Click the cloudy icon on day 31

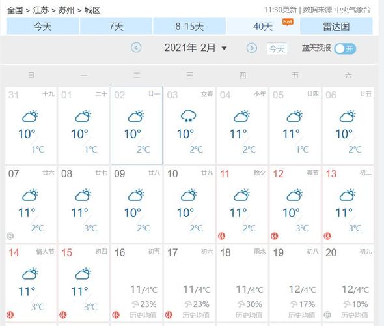point(31,116)
